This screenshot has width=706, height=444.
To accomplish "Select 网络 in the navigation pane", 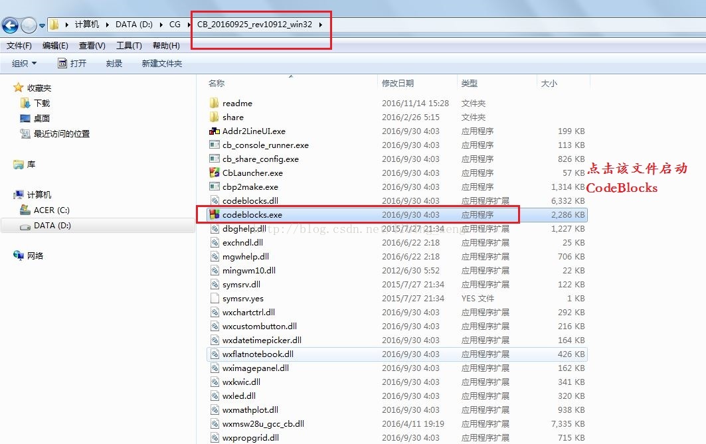I will [x=35, y=256].
